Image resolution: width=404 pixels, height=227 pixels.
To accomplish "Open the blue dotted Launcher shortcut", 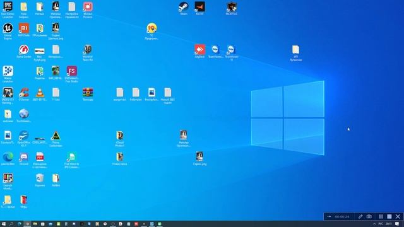I will 8,74.
